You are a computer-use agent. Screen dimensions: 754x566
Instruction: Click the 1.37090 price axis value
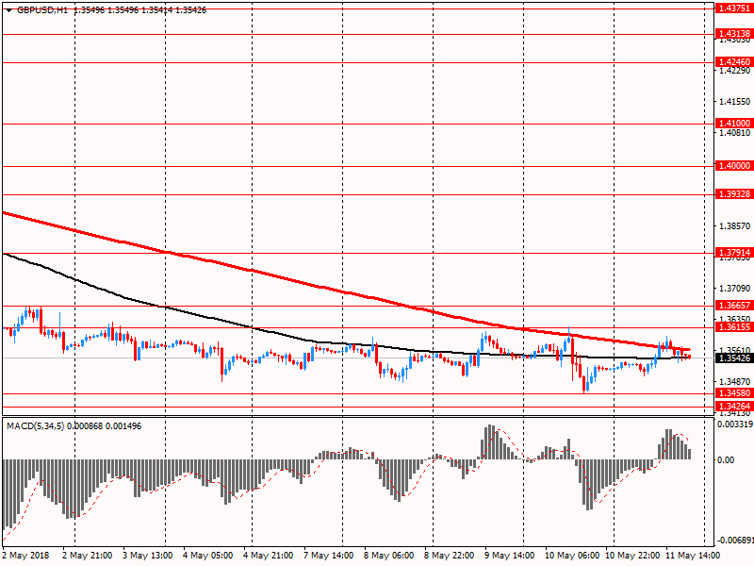pyautogui.click(x=735, y=289)
